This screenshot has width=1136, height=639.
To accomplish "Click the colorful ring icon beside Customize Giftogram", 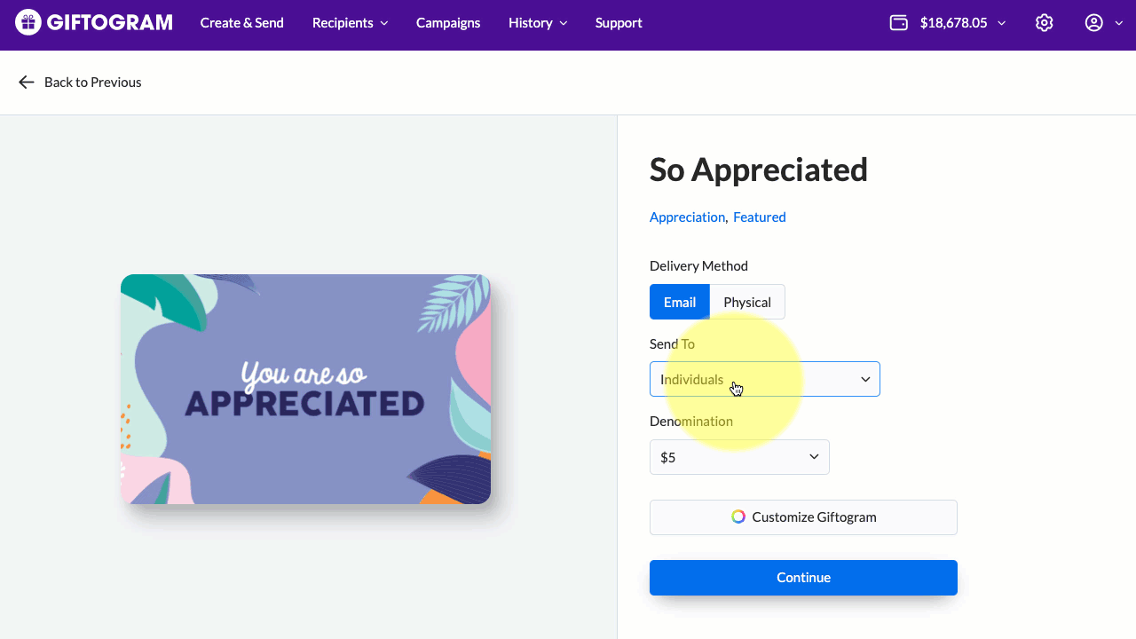I will (x=738, y=517).
